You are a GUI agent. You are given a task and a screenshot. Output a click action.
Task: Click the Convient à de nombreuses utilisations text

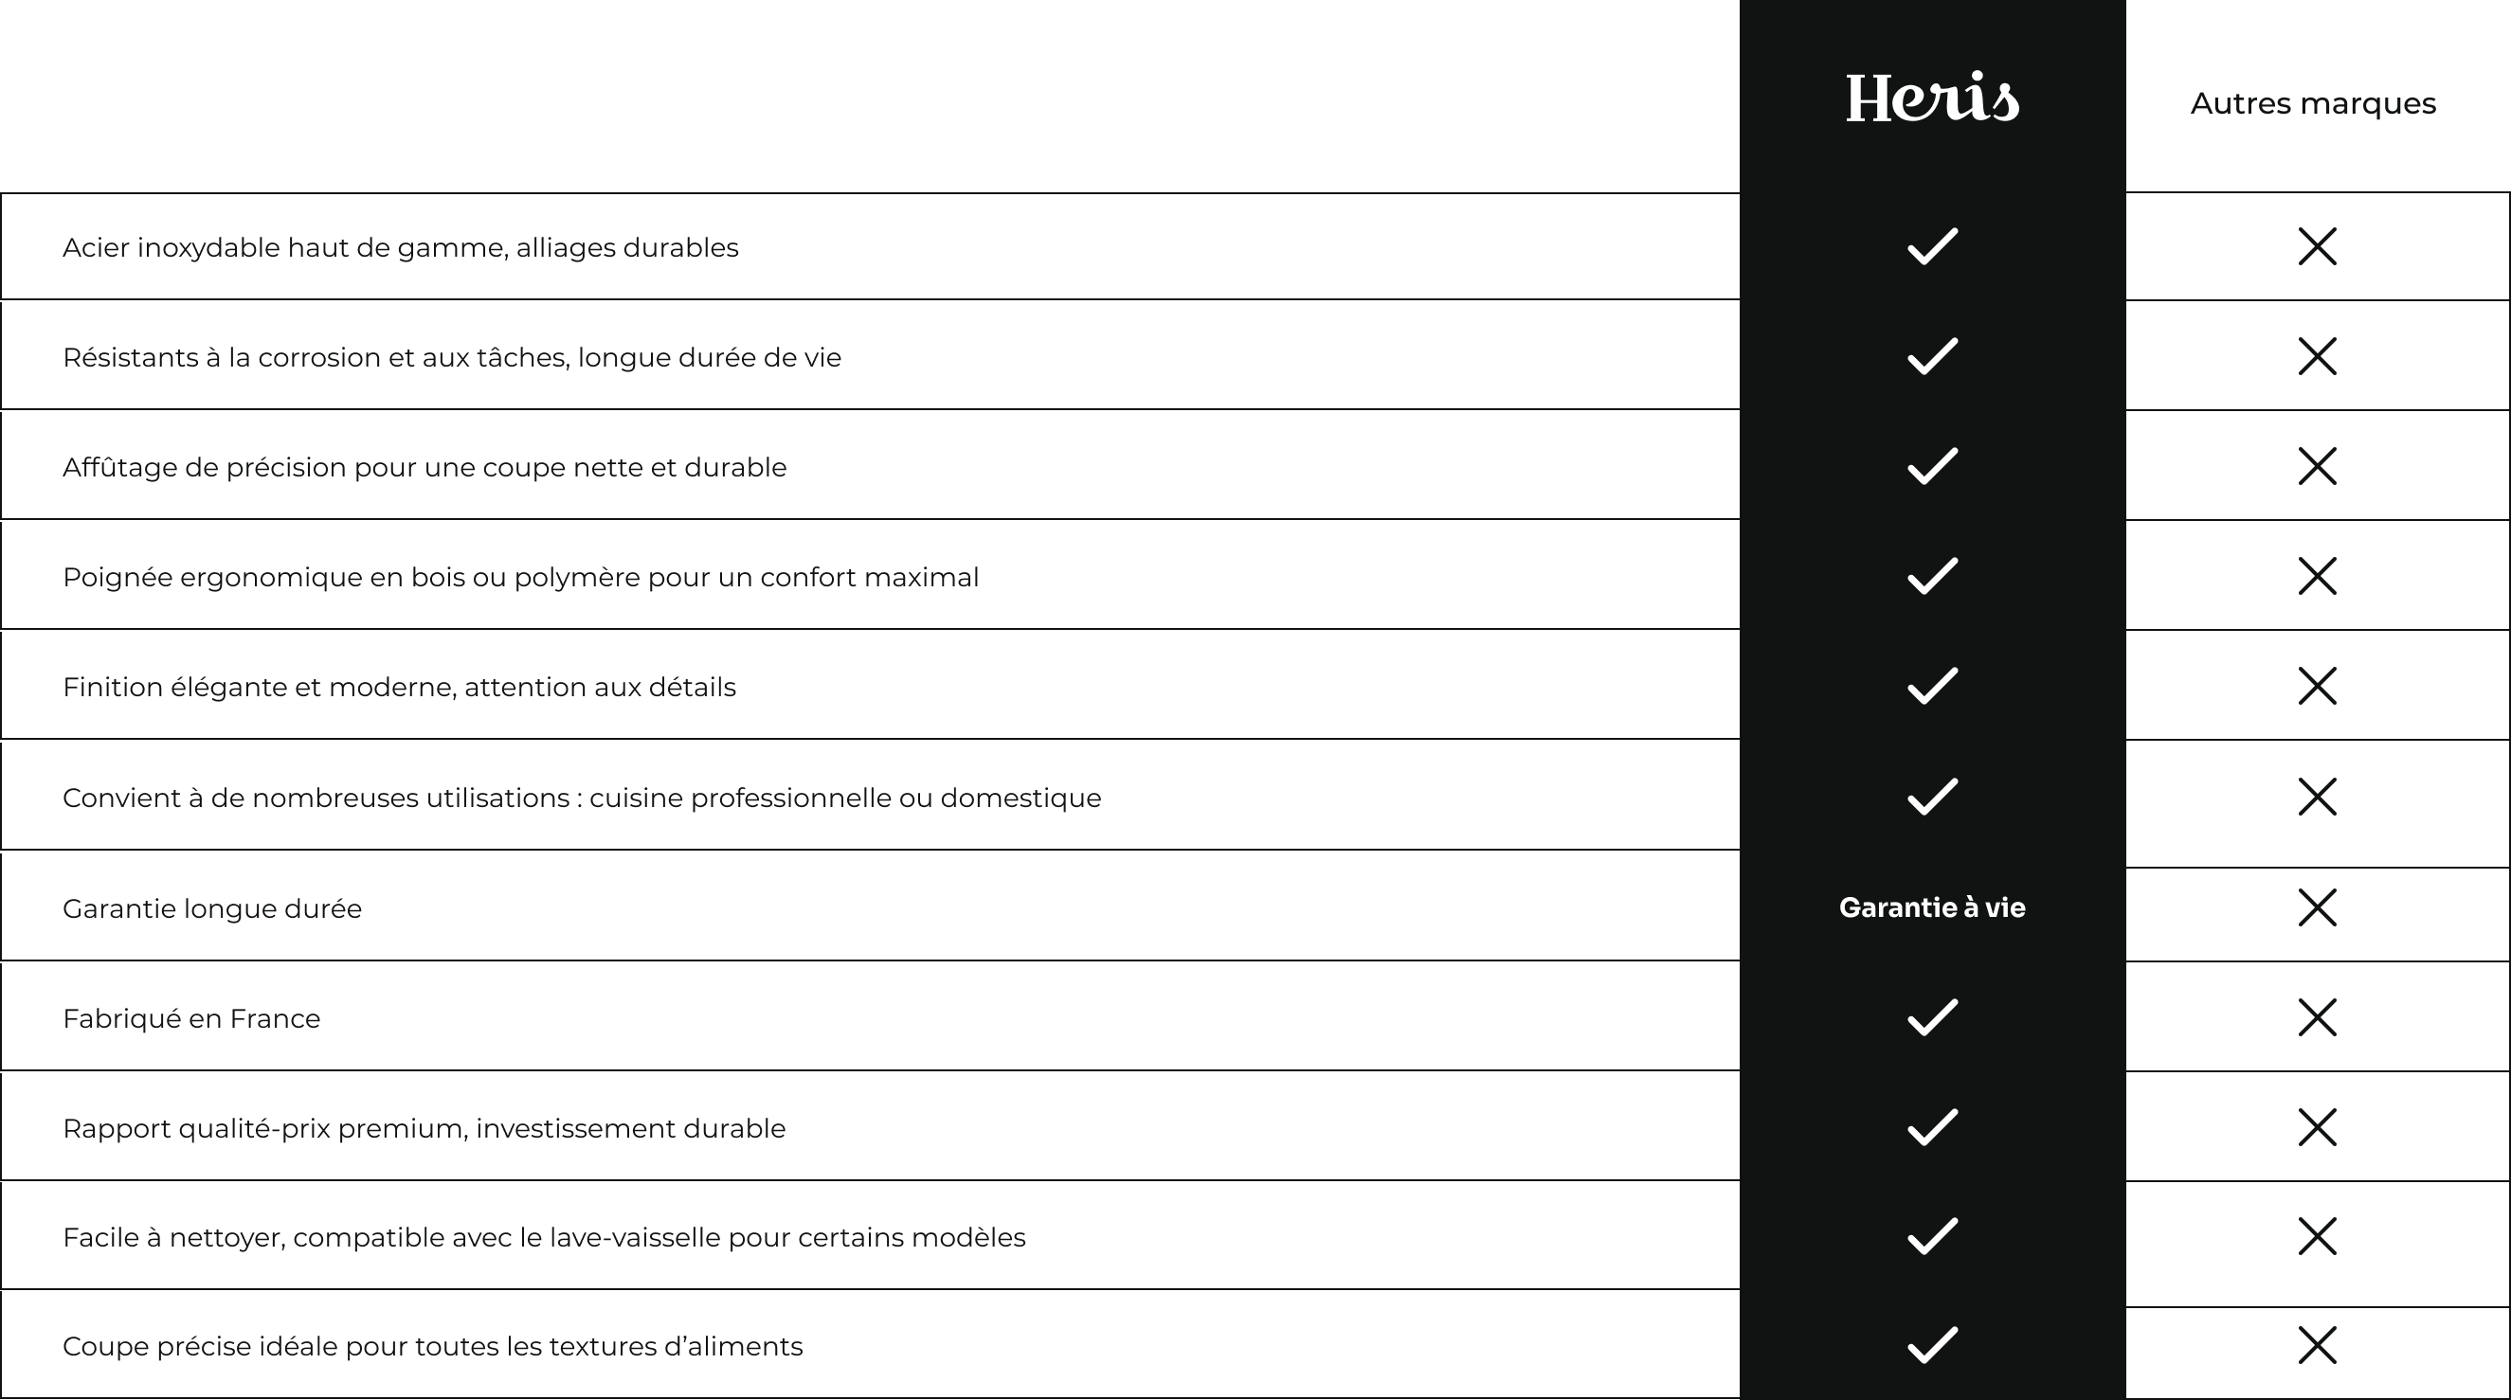[582, 798]
